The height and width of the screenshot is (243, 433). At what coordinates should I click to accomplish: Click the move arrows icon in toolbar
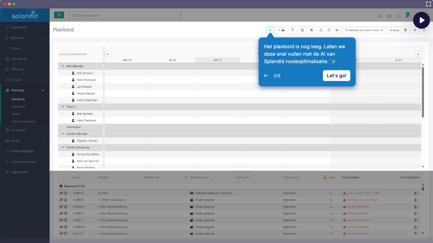pyautogui.click(x=415, y=30)
